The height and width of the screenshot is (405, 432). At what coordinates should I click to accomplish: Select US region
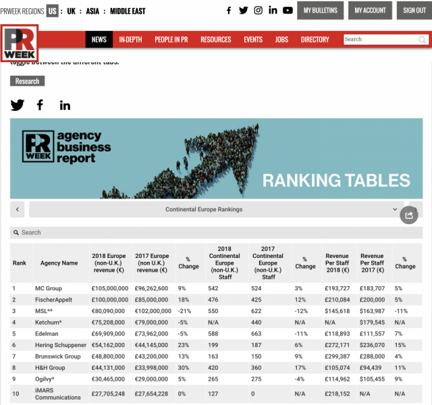[x=53, y=11]
